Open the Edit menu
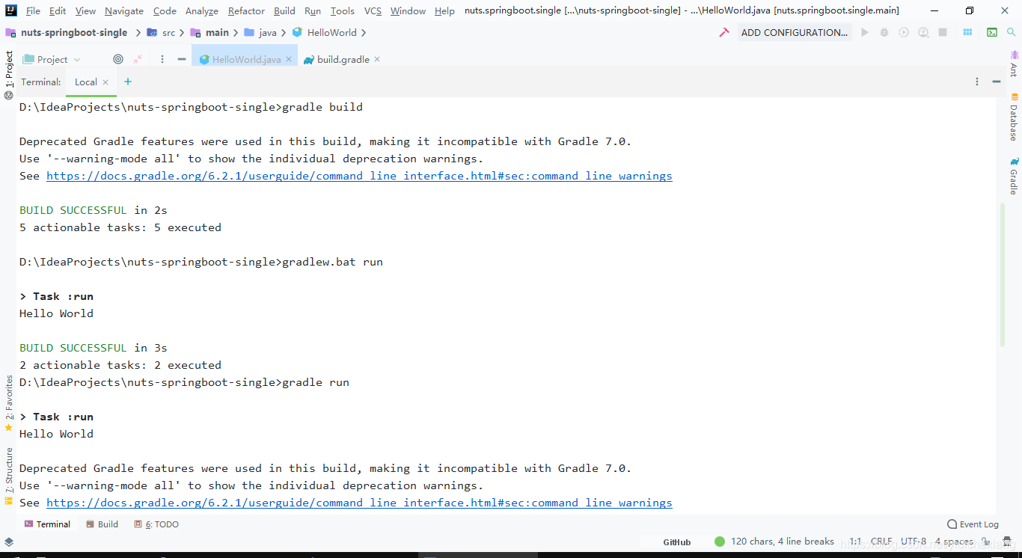 pyautogui.click(x=58, y=10)
